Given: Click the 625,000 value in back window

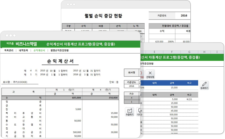Looking at the screenshot, I should (x=159, y=42).
